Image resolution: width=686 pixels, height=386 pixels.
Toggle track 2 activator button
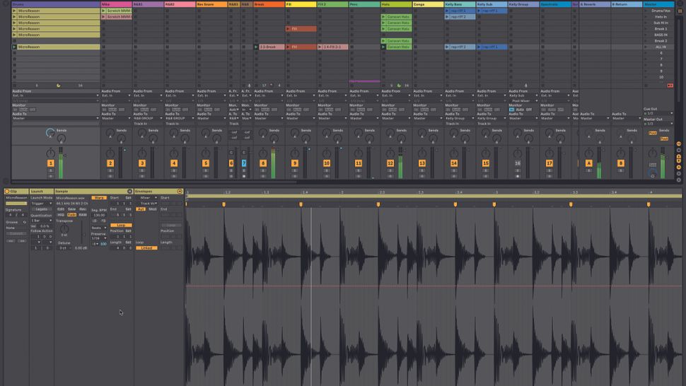(x=110, y=163)
